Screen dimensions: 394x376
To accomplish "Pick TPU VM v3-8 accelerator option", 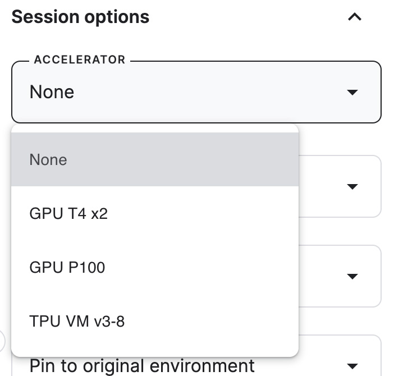I will point(77,322).
